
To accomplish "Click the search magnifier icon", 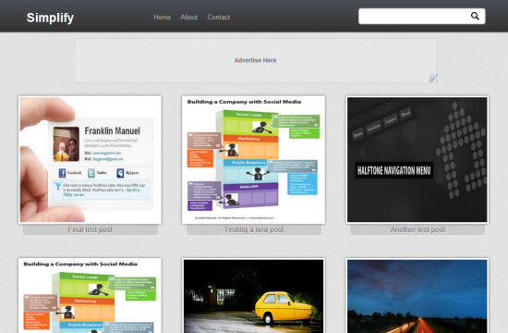I will [x=475, y=16].
